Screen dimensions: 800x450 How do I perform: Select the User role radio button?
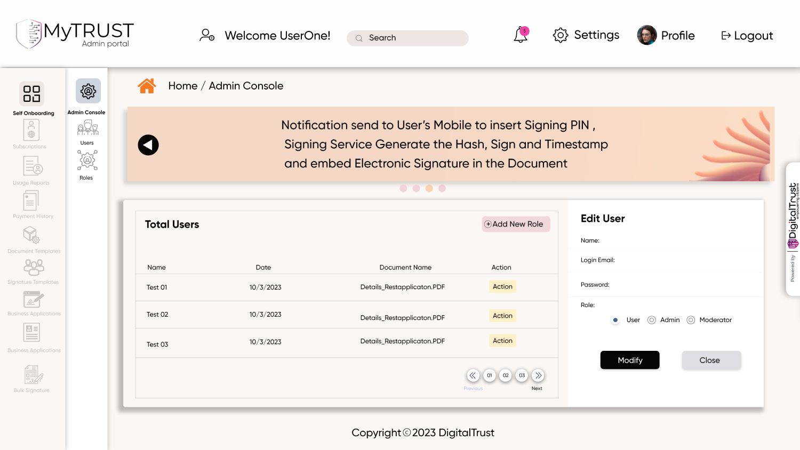[615, 320]
